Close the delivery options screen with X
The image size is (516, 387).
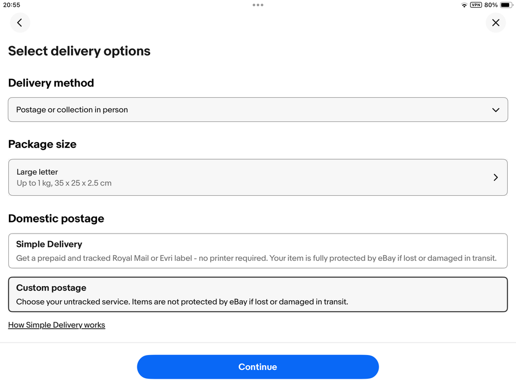pyautogui.click(x=495, y=23)
